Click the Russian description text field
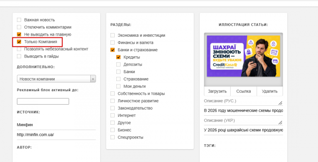The height and width of the screenshot is (162, 318). coord(243,111)
